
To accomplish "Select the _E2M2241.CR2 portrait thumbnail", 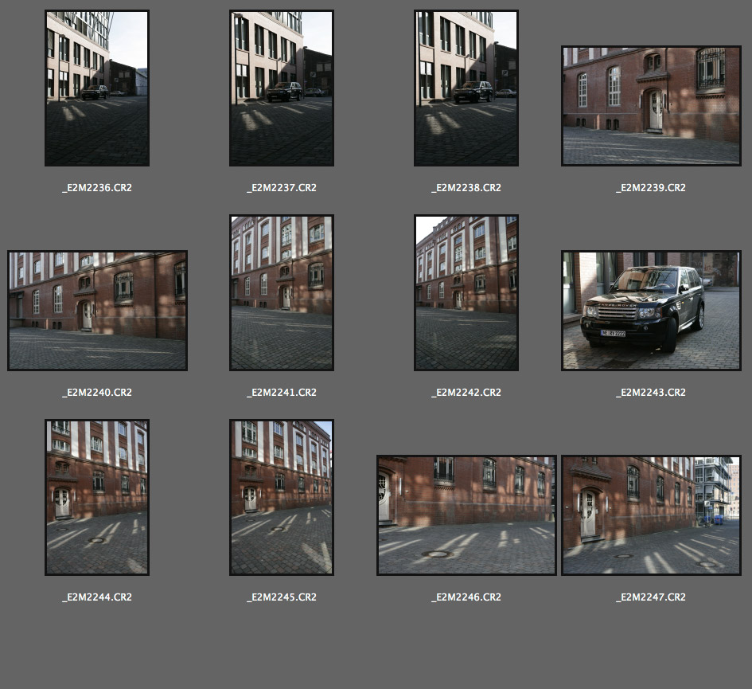I will pyautogui.click(x=282, y=293).
